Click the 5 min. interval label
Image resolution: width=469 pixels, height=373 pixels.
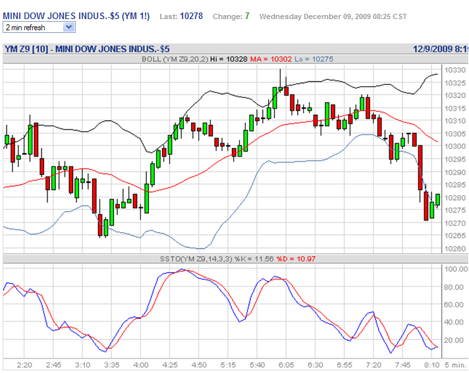pyautogui.click(x=455, y=365)
